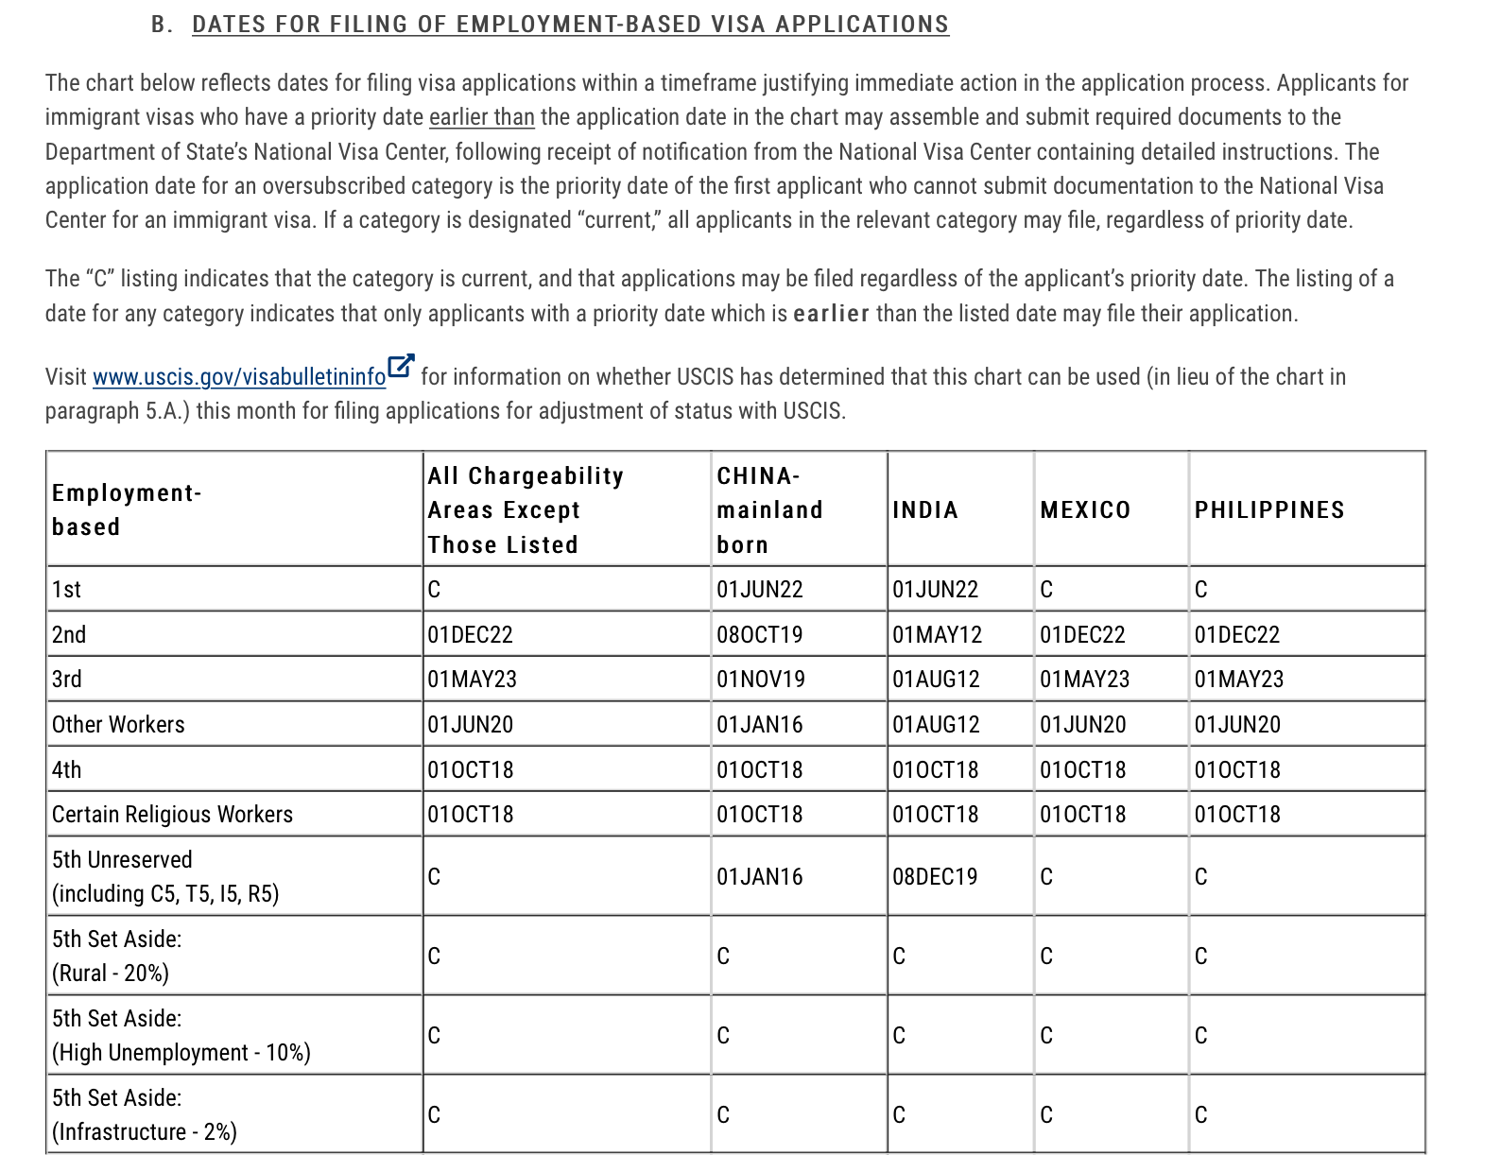The height and width of the screenshot is (1172, 1501).
Task: Click the external link icon after visabulletininfo
Action: coord(402,367)
